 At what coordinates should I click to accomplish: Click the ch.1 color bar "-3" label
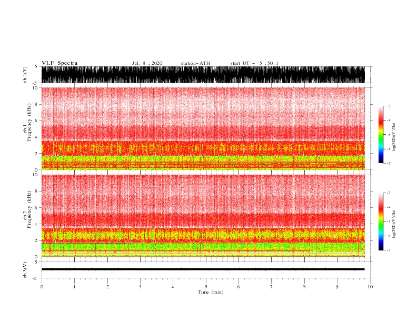click(x=389, y=106)
